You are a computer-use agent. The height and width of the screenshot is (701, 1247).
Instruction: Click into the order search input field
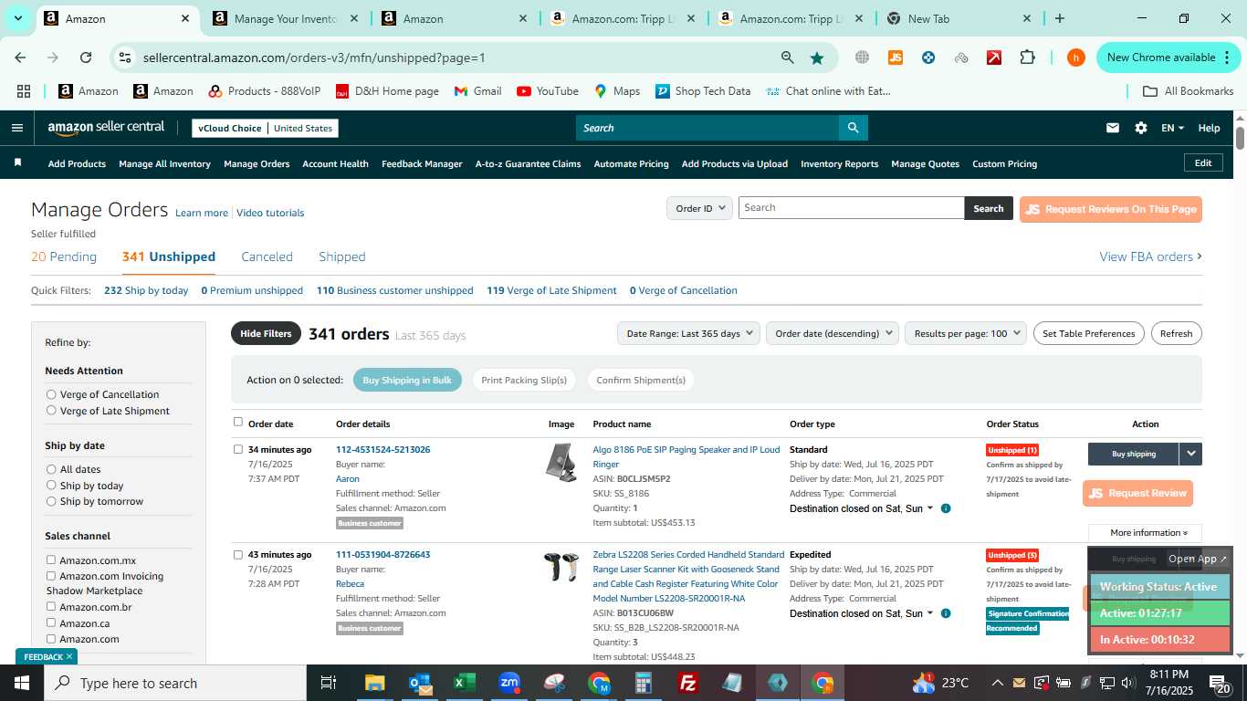click(851, 208)
